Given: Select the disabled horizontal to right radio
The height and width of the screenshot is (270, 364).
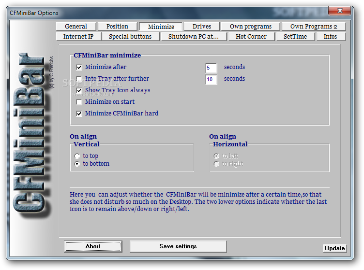Looking at the screenshot, I should [x=216, y=164].
